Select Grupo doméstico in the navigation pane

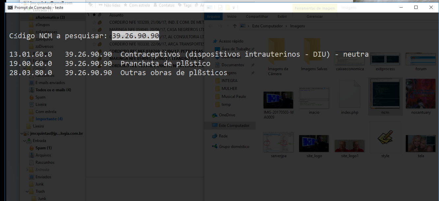tap(234, 147)
